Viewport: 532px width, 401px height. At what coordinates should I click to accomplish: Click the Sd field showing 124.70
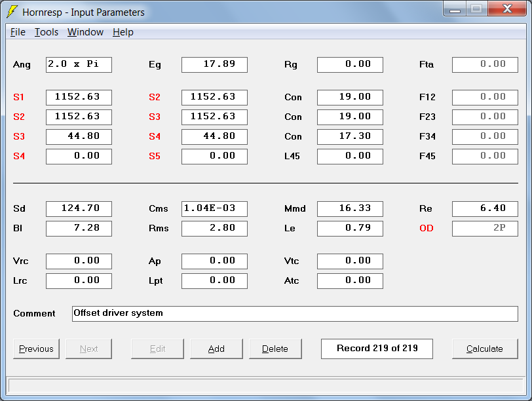pos(79,208)
